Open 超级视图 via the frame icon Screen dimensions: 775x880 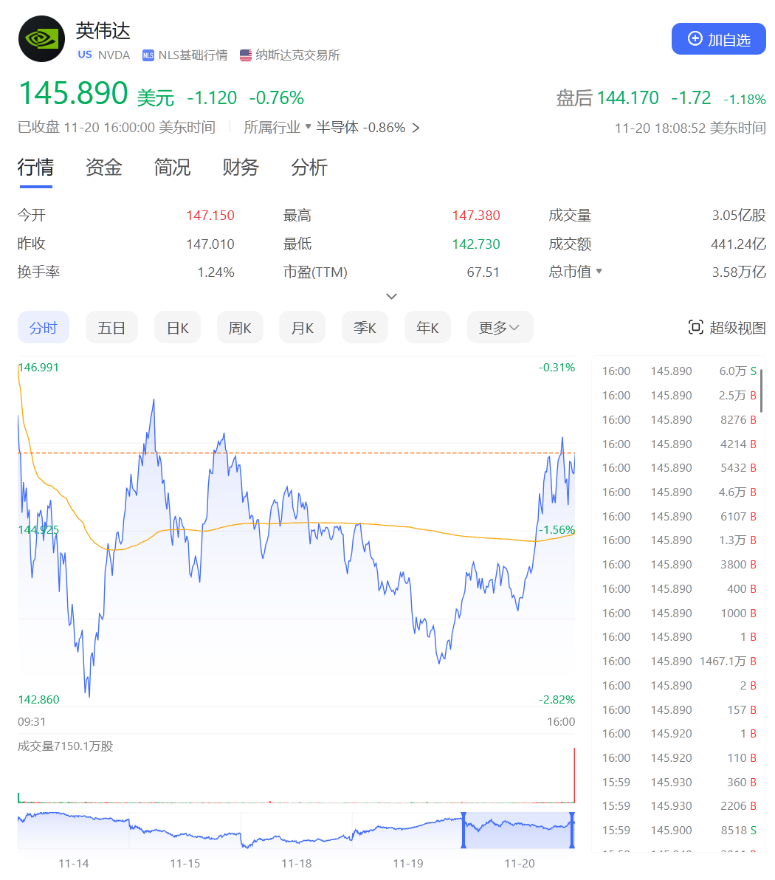pos(695,327)
